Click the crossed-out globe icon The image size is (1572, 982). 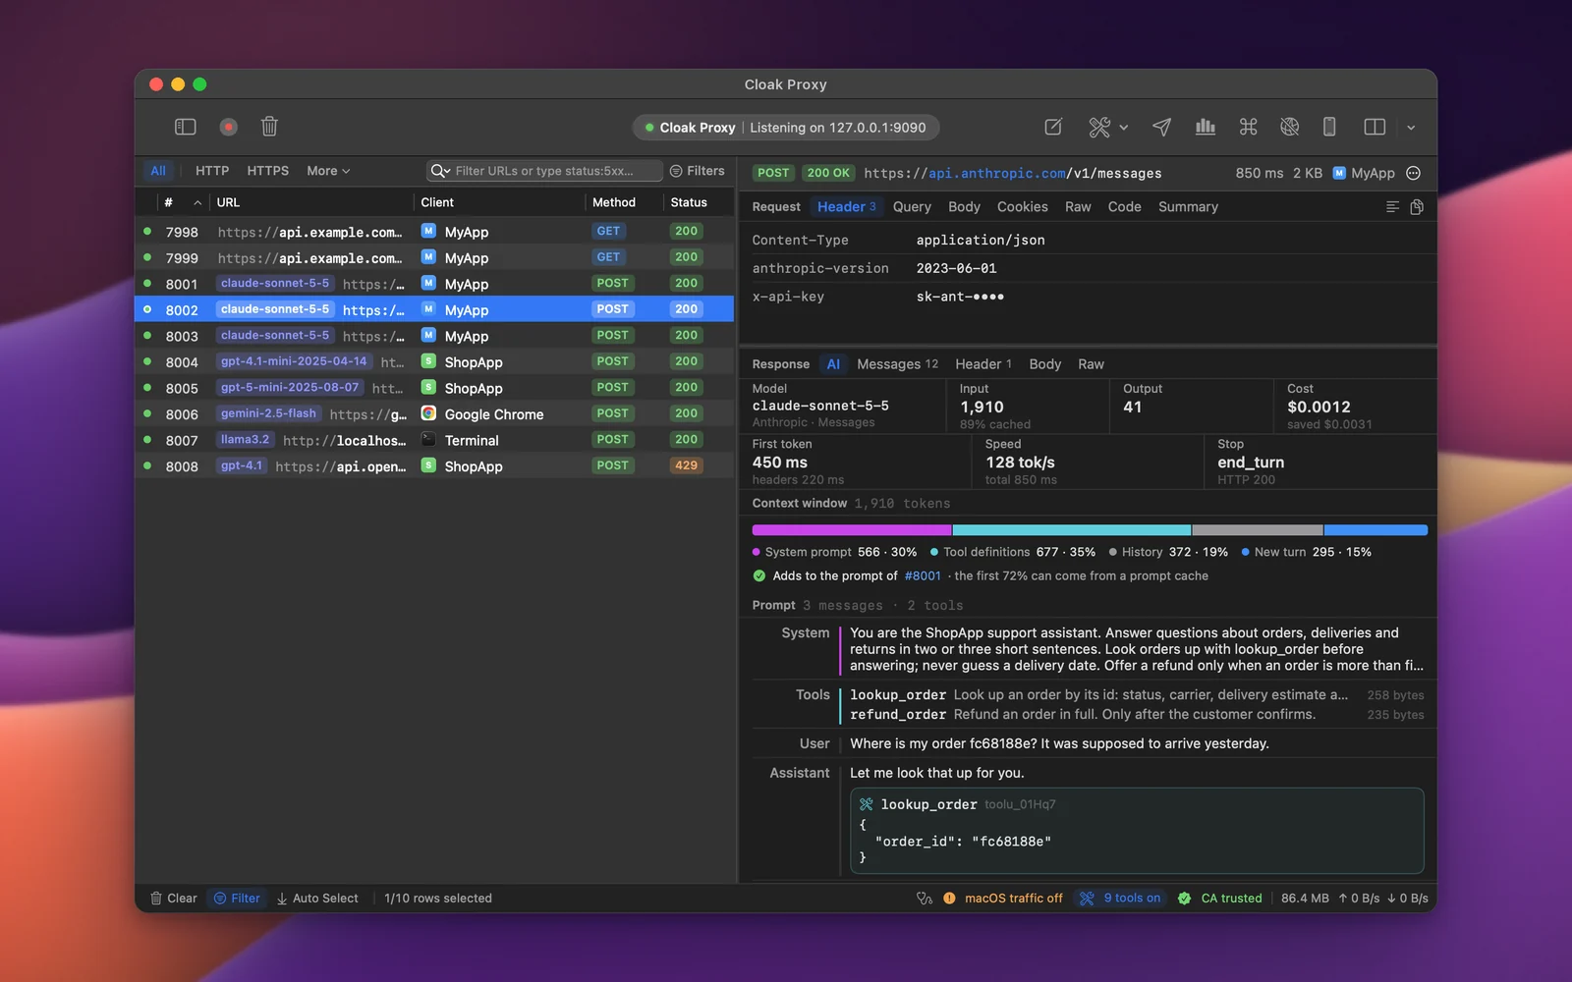click(1290, 127)
